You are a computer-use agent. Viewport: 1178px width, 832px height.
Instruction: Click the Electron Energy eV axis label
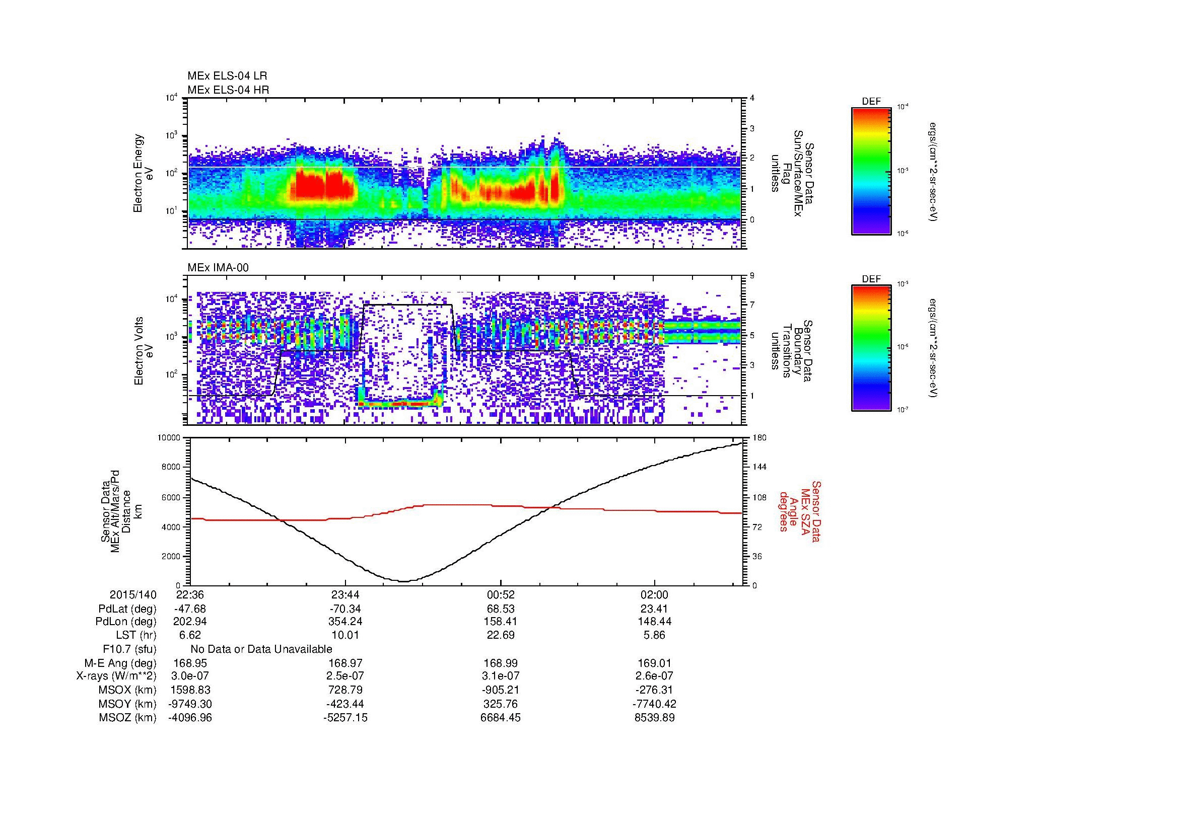[144, 173]
